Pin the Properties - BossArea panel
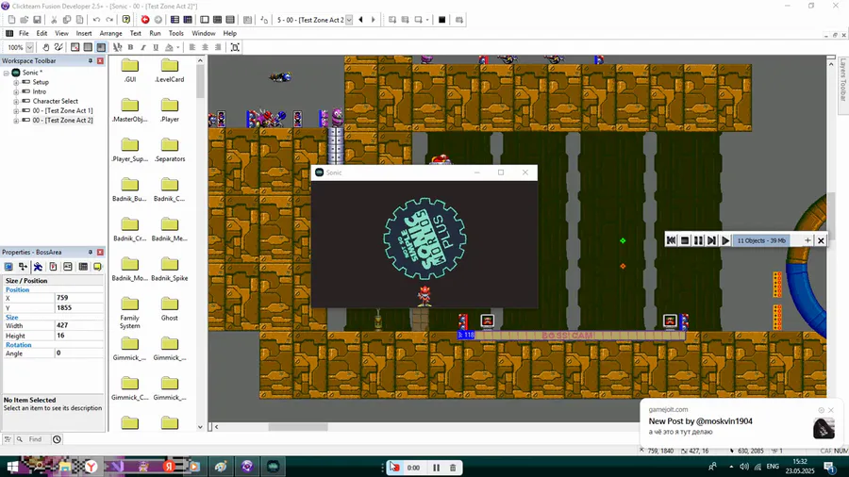The width and height of the screenshot is (849, 477). pyautogui.click(x=91, y=252)
